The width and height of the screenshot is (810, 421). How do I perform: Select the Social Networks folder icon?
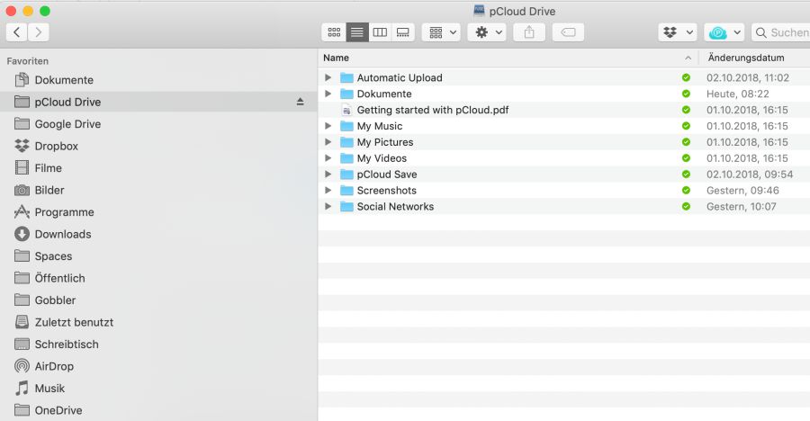346,207
